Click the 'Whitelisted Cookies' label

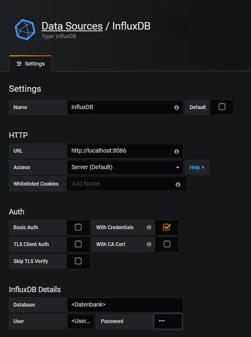pyautogui.click(x=36, y=184)
